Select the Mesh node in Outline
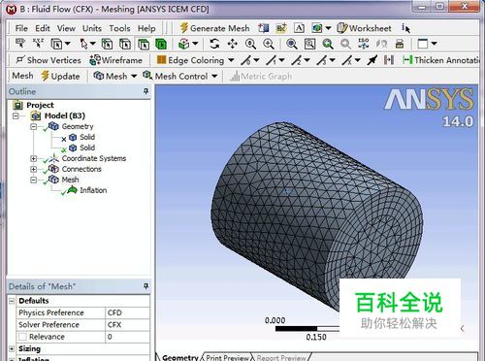Image resolution: width=485 pixels, height=361 pixels. (70, 180)
